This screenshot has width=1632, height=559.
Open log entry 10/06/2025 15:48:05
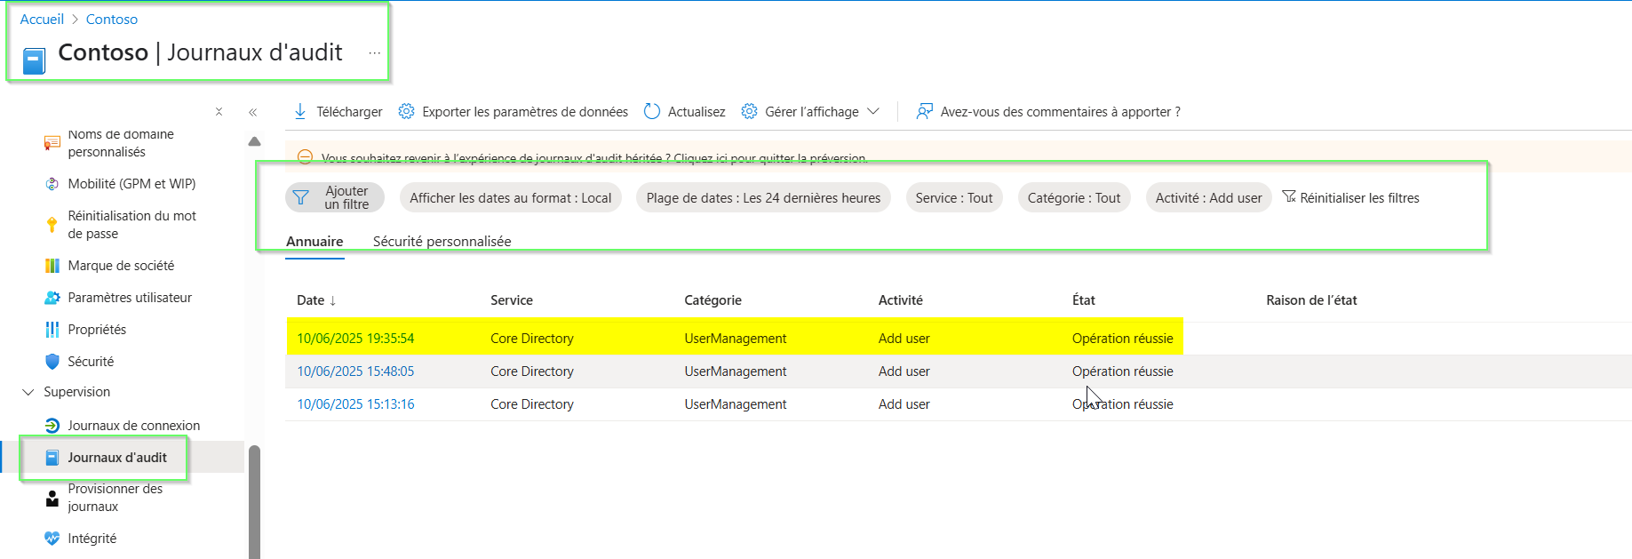click(x=355, y=371)
